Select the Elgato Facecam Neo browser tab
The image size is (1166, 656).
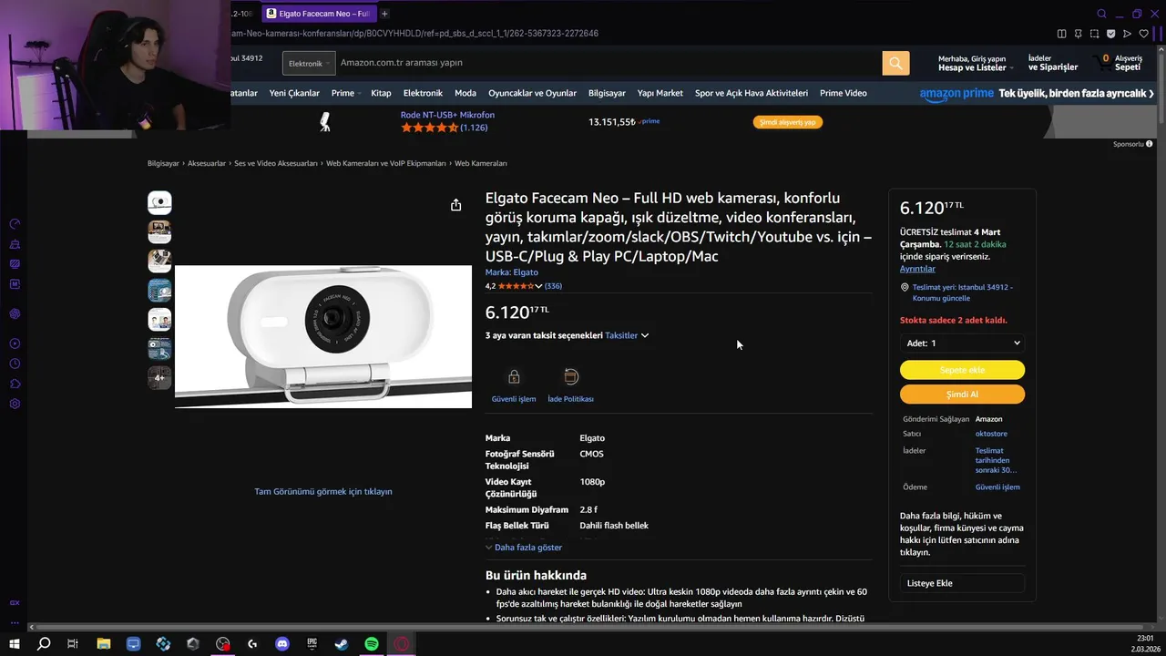319,14
